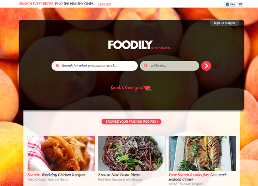Open the Sign up / Log in tab
The height and width of the screenshot is (186, 258).
pos(224,23)
